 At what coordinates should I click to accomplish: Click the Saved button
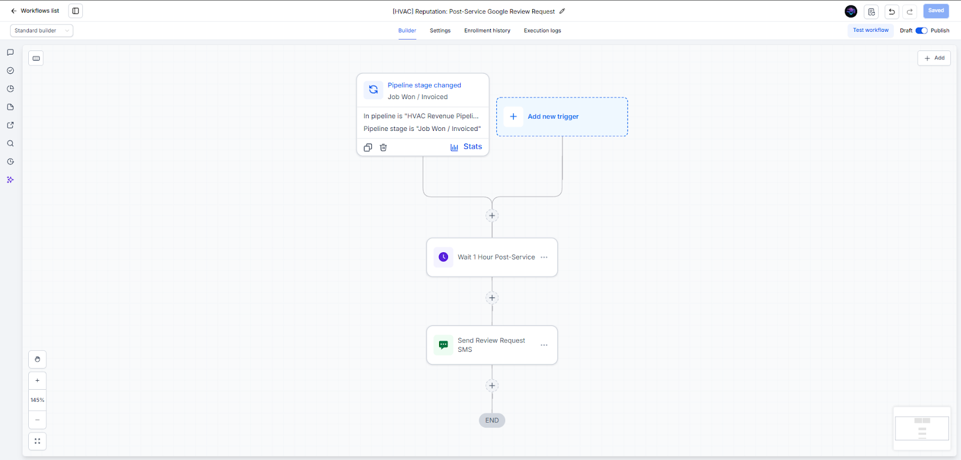point(936,11)
